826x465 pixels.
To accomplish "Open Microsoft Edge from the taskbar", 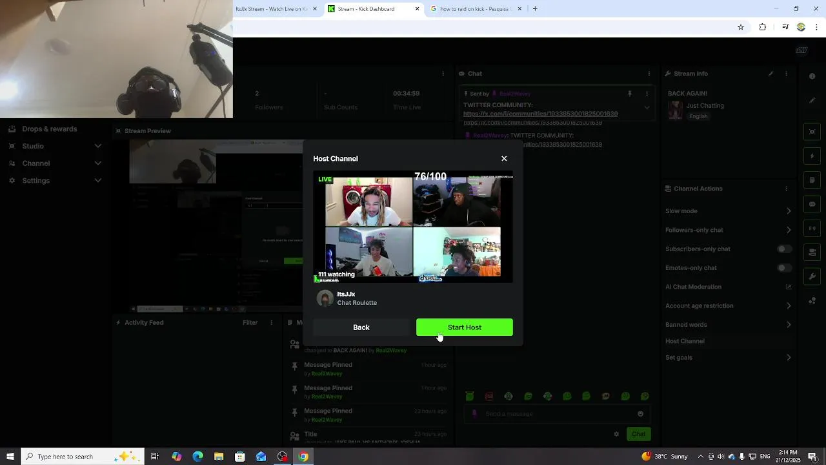I will 197,457.
